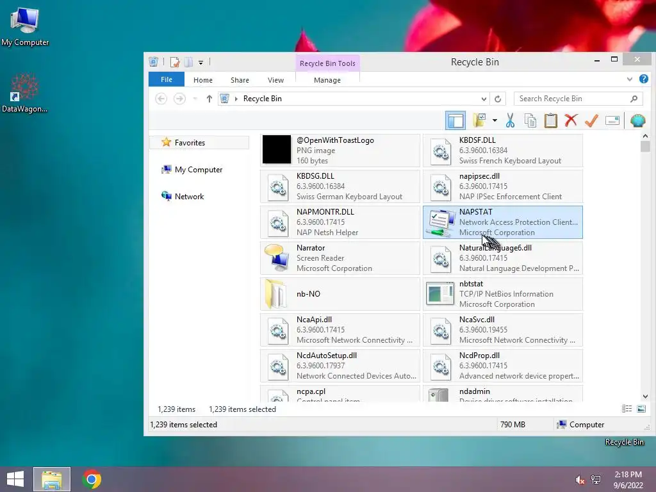Viewport: 656px width, 492px height.
Task: Select the KBDSF.DLL file
Action: pos(502,150)
